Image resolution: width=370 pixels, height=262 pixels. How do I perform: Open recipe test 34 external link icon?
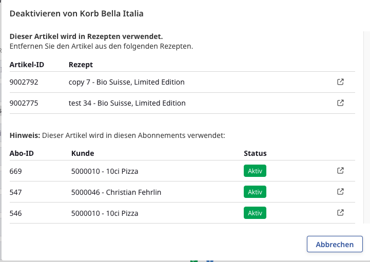point(340,103)
